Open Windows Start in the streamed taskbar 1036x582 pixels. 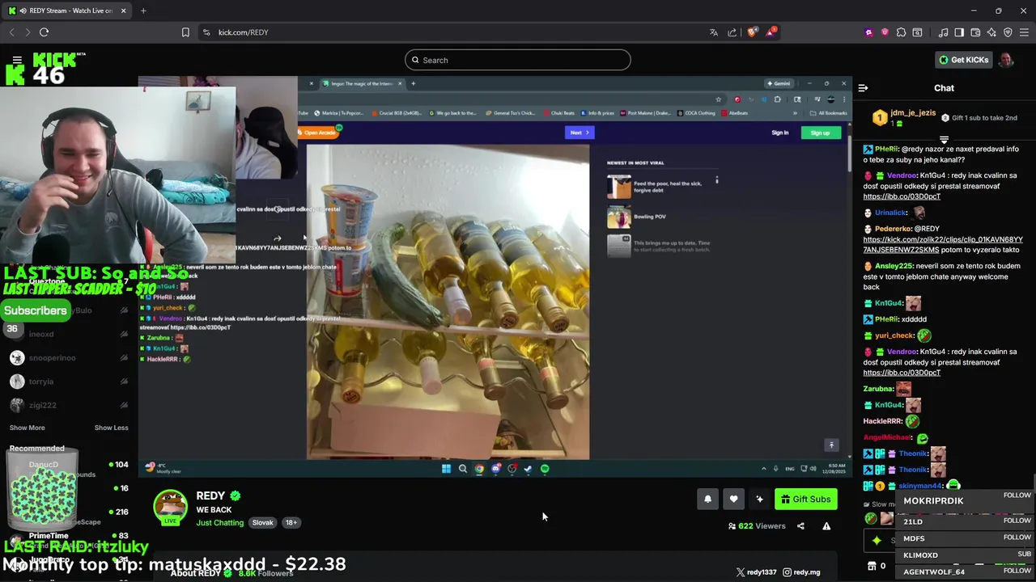click(x=446, y=469)
